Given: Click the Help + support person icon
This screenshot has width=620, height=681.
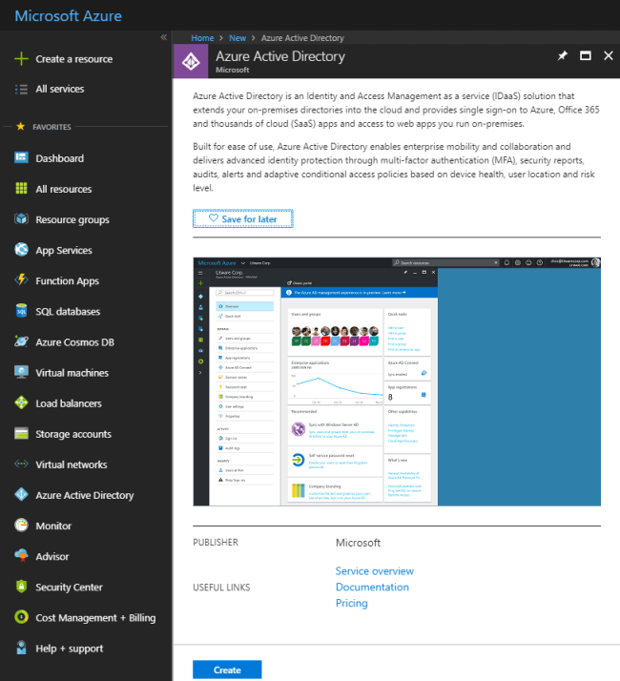Looking at the screenshot, I should click(21, 648).
